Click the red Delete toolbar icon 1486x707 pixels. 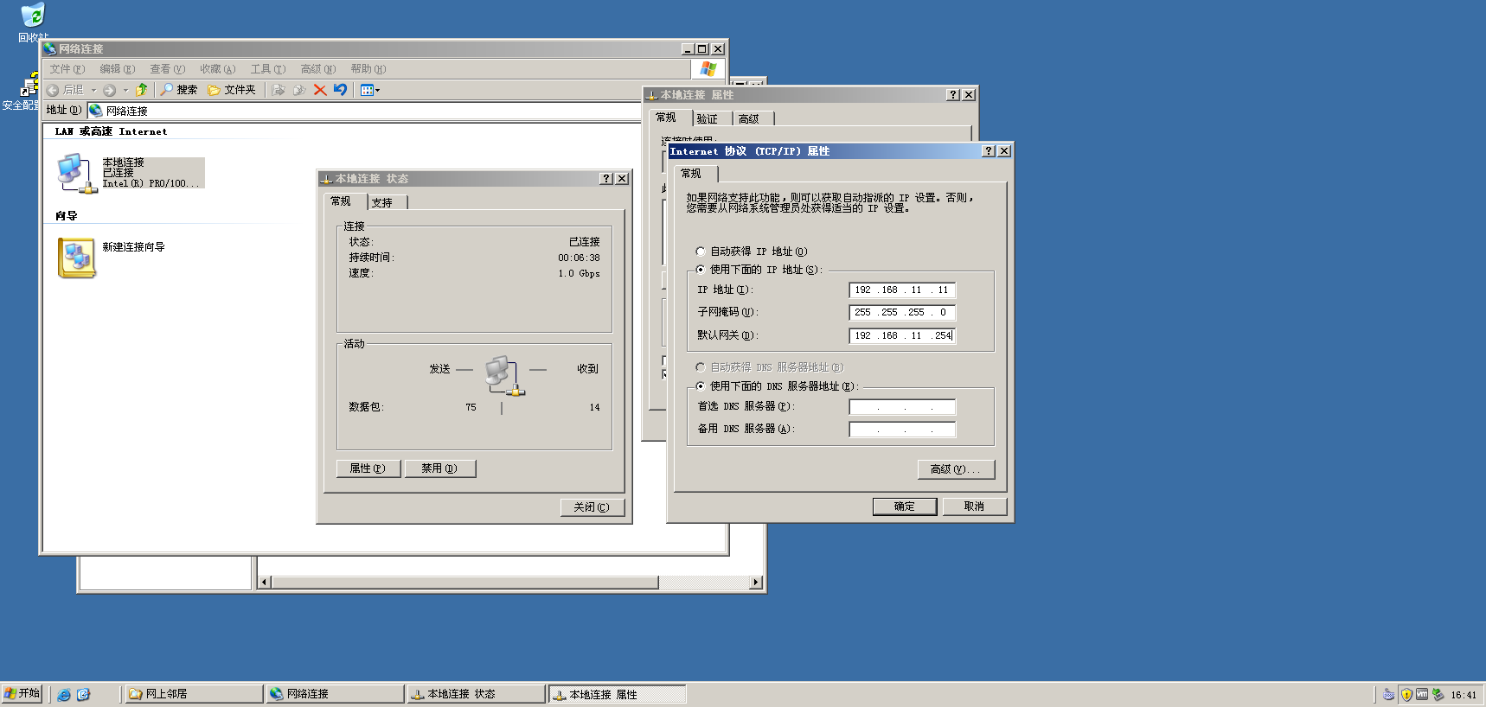[320, 90]
